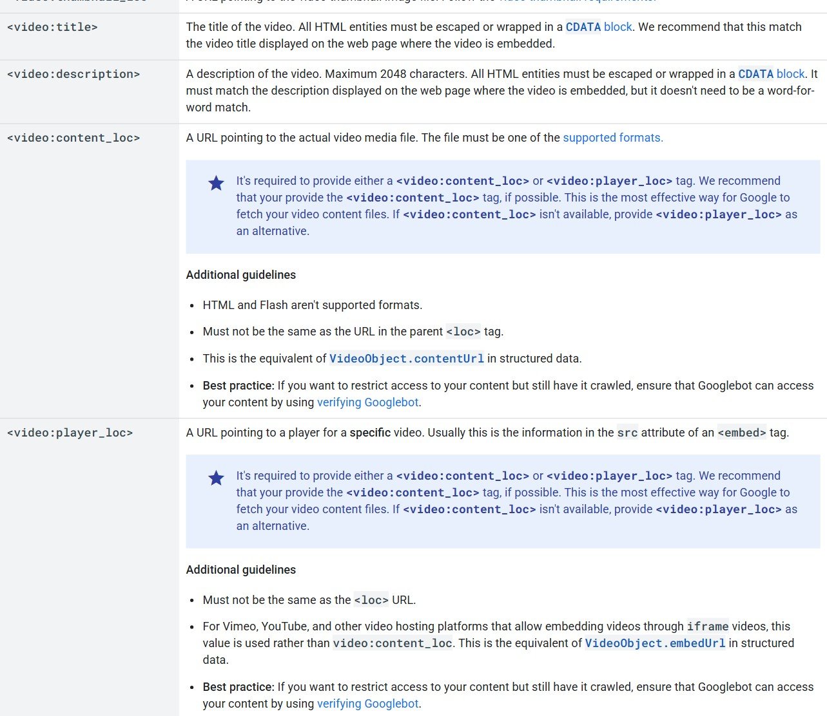The image size is (827, 716).
Task: Click the bold word 'specific' in the player_loc description
Action: 370,433
